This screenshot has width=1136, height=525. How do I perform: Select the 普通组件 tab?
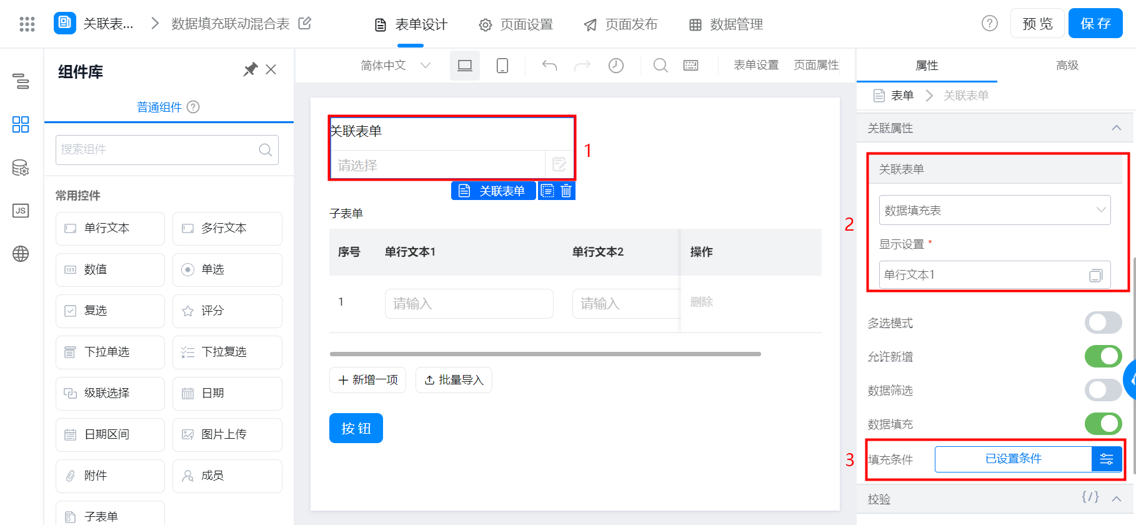point(159,107)
